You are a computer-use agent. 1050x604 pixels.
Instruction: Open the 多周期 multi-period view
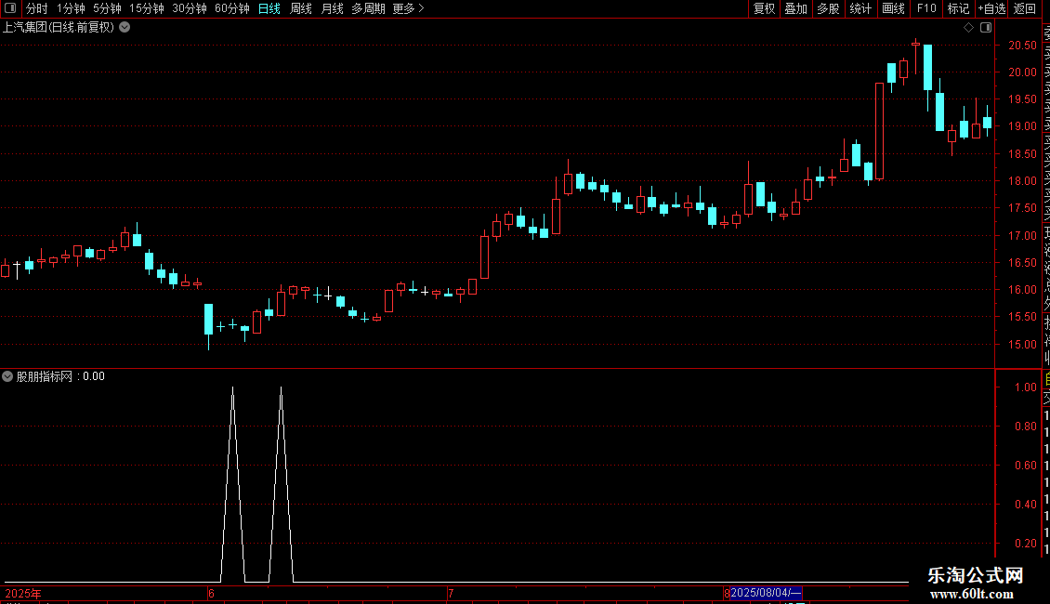point(368,8)
